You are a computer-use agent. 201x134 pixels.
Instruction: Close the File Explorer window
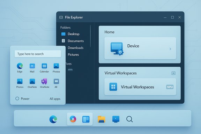179,17
